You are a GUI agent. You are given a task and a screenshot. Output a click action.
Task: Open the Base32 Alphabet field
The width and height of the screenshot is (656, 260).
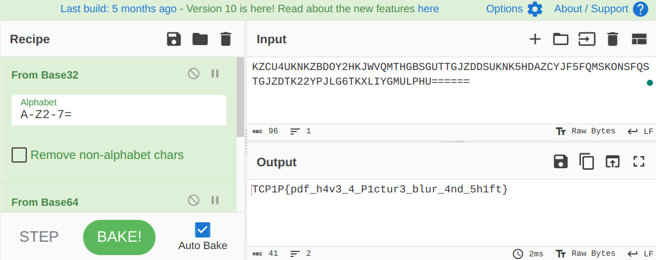click(119, 110)
